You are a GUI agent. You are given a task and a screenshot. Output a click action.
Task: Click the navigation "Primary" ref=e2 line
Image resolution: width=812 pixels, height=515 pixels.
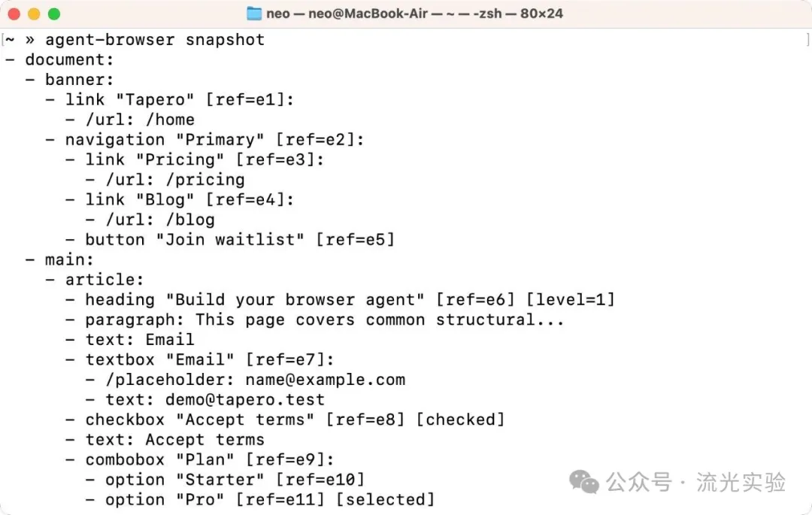205,140
